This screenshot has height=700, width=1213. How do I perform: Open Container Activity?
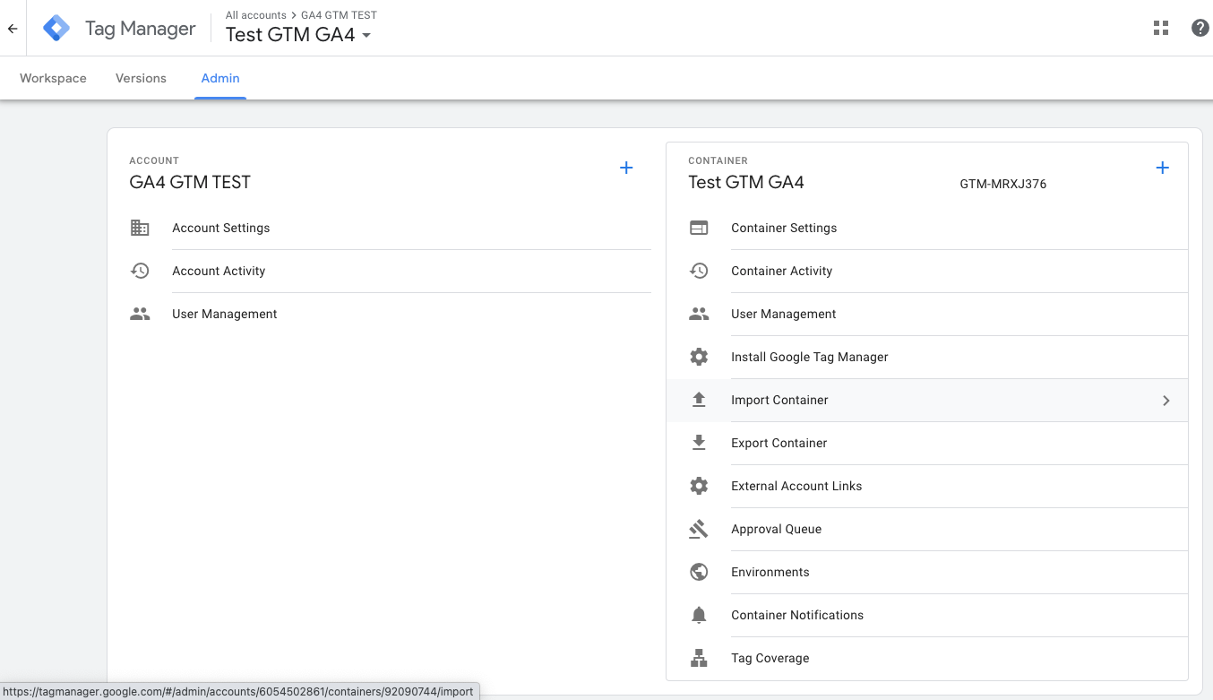(x=927, y=271)
